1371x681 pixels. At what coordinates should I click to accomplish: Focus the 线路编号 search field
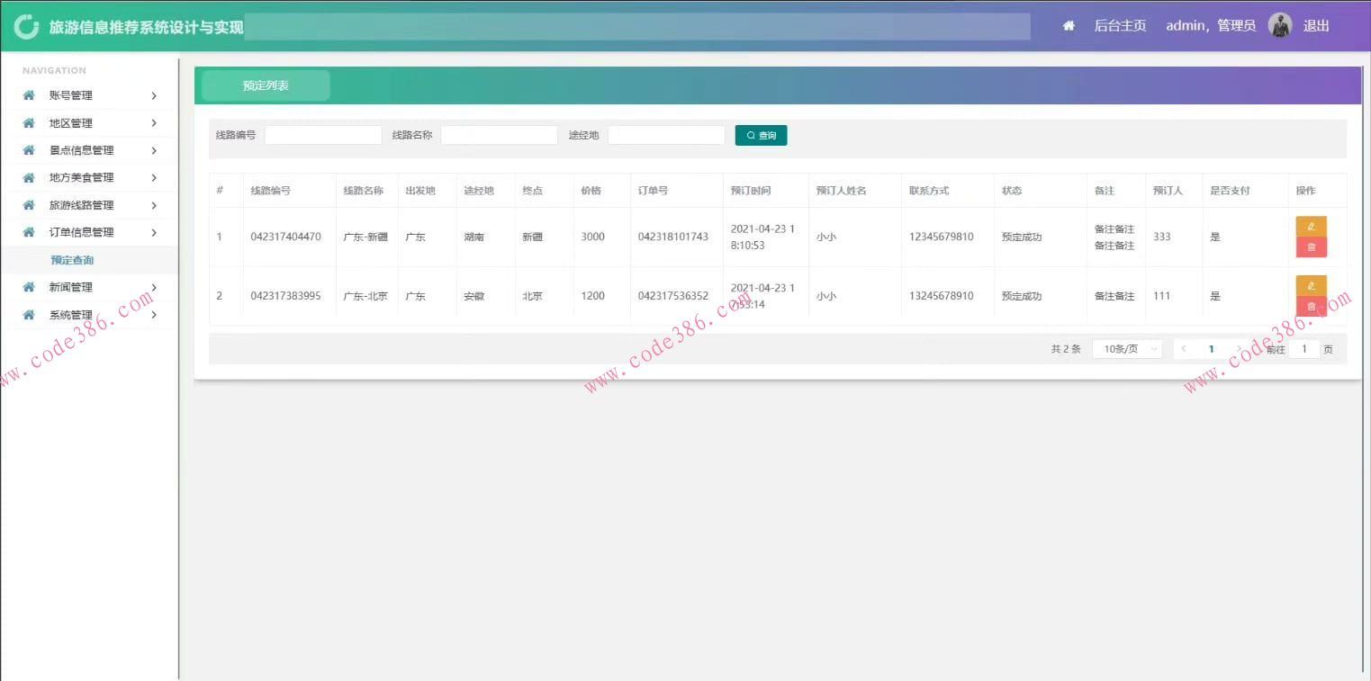pyautogui.click(x=323, y=135)
